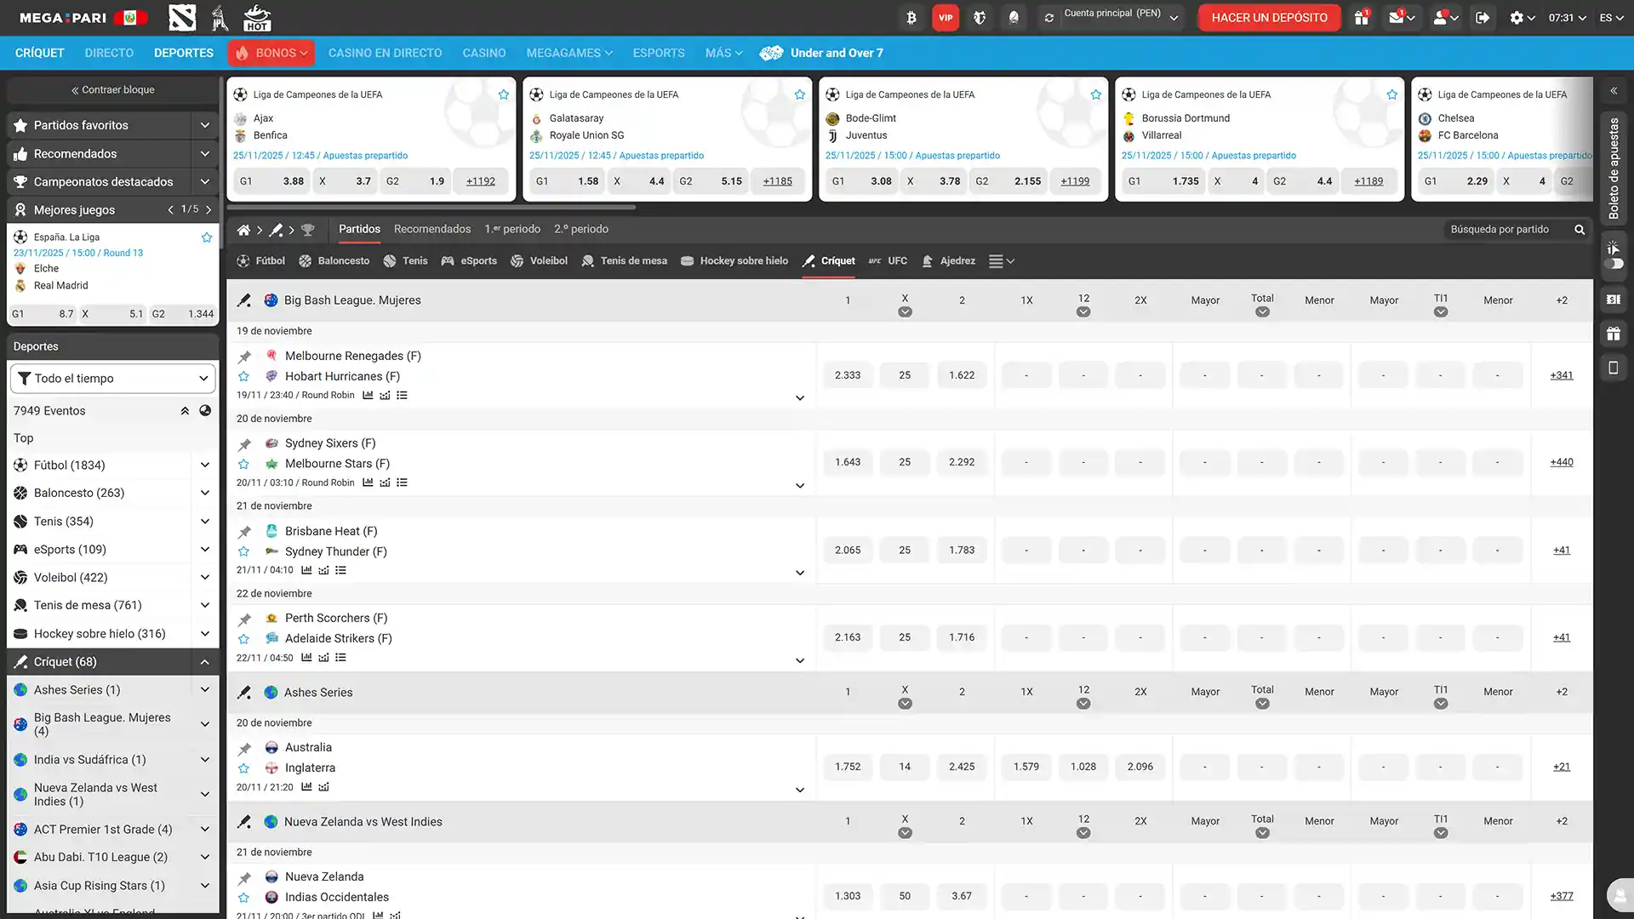Open the messages envelope icon

(1398, 17)
